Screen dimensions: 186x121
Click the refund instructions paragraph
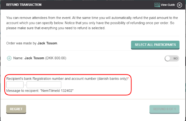pyautogui.click(x=92, y=23)
